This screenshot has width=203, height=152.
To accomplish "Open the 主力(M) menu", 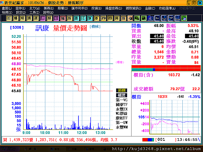I will (x=35, y=8).
